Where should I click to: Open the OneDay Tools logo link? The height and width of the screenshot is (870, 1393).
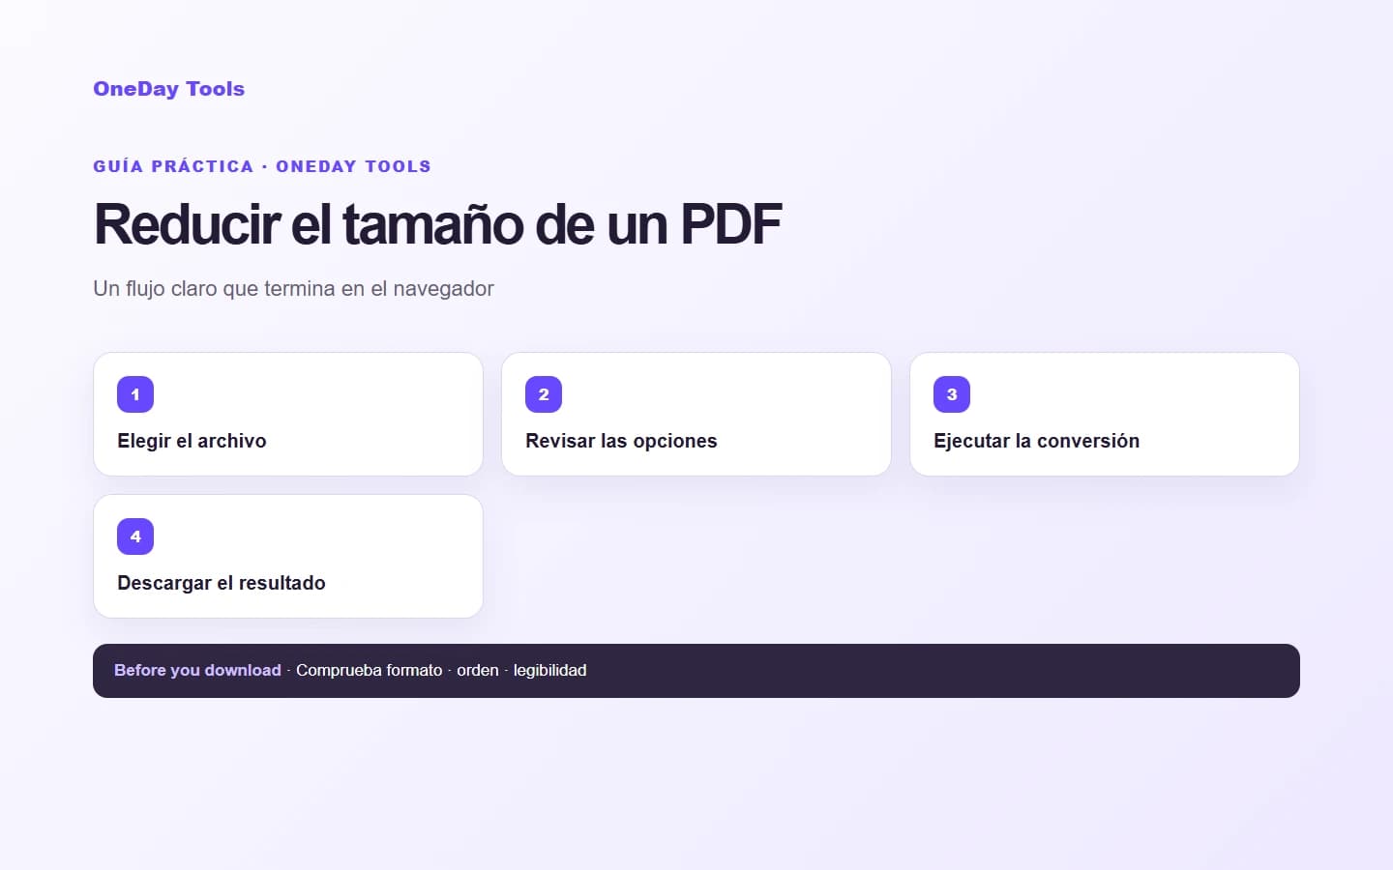[x=168, y=89]
